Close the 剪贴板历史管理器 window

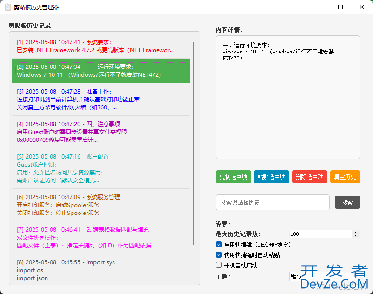[x=362, y=7]
